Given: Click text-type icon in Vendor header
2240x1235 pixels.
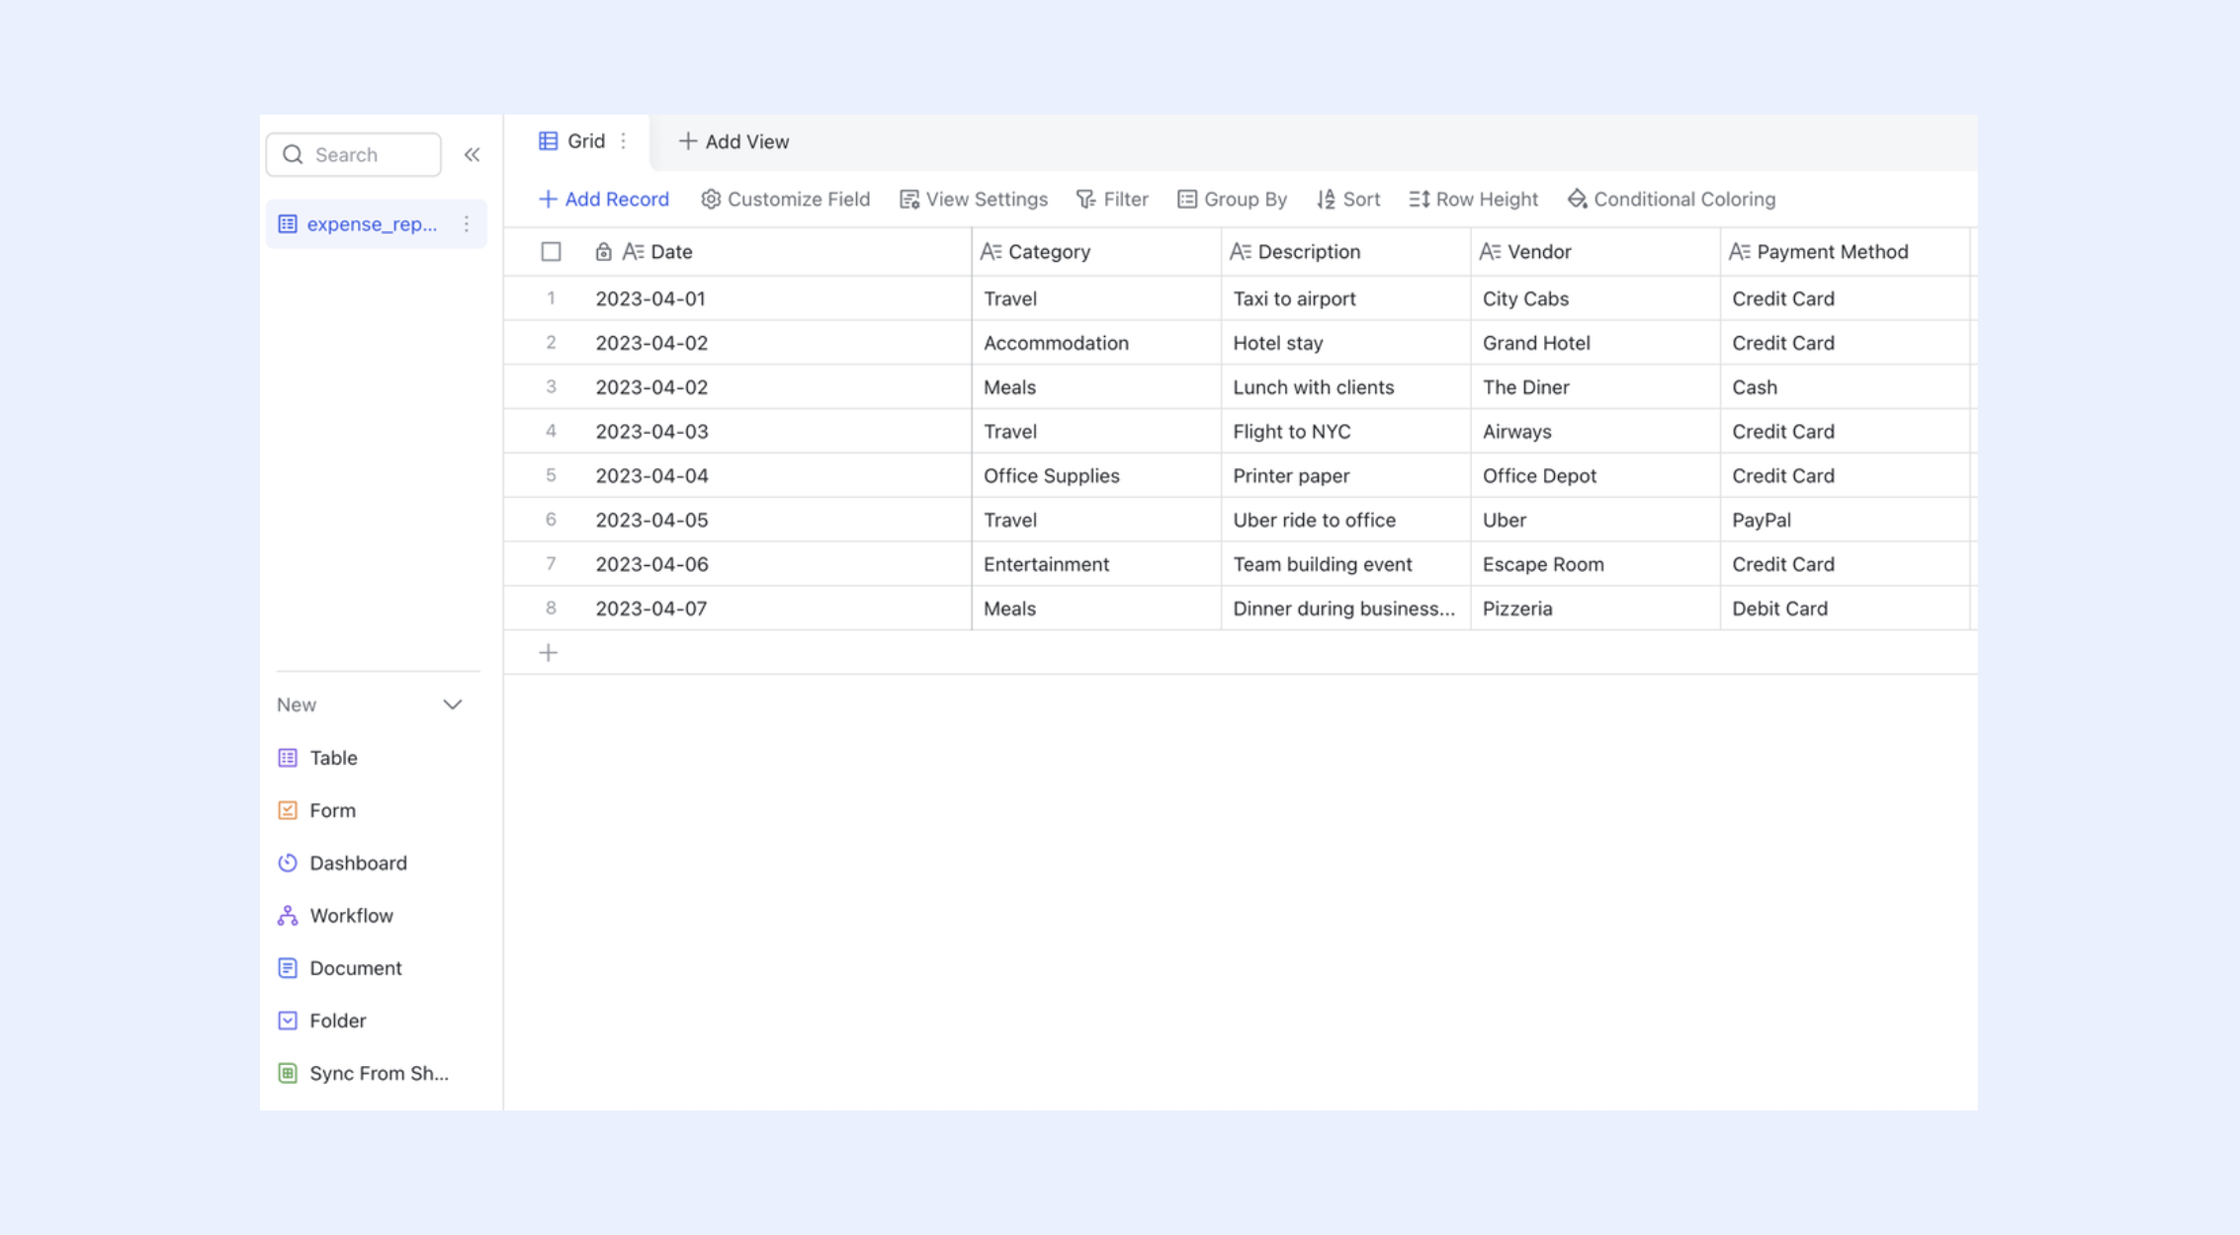Looking at the screenshot, I should 1490,252.
